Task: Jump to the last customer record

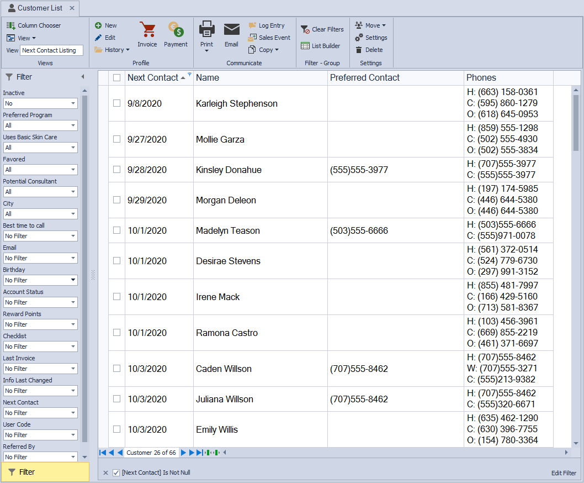Action: coord(200,453)
